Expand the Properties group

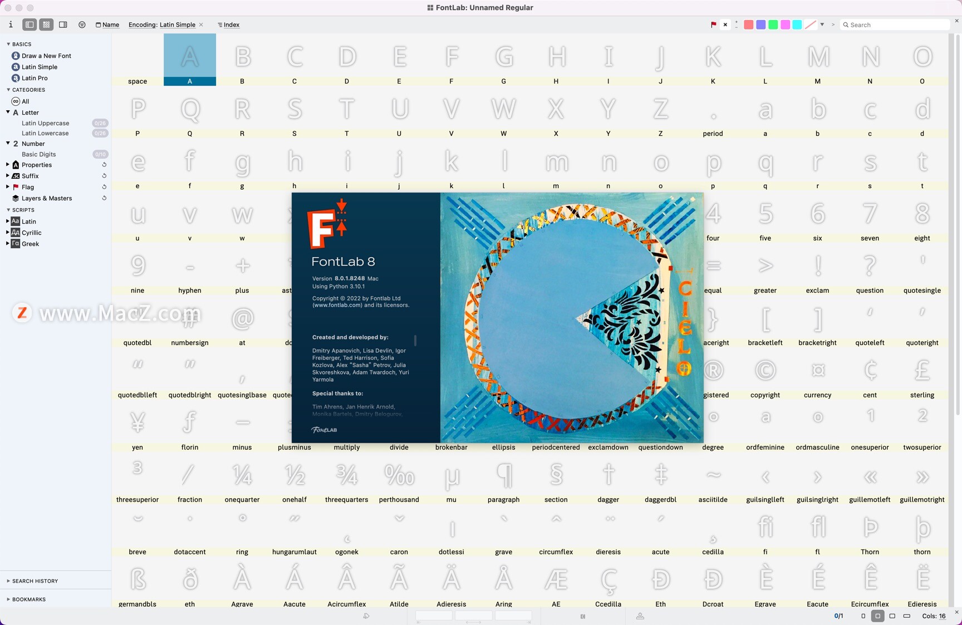tap(8, 165)
